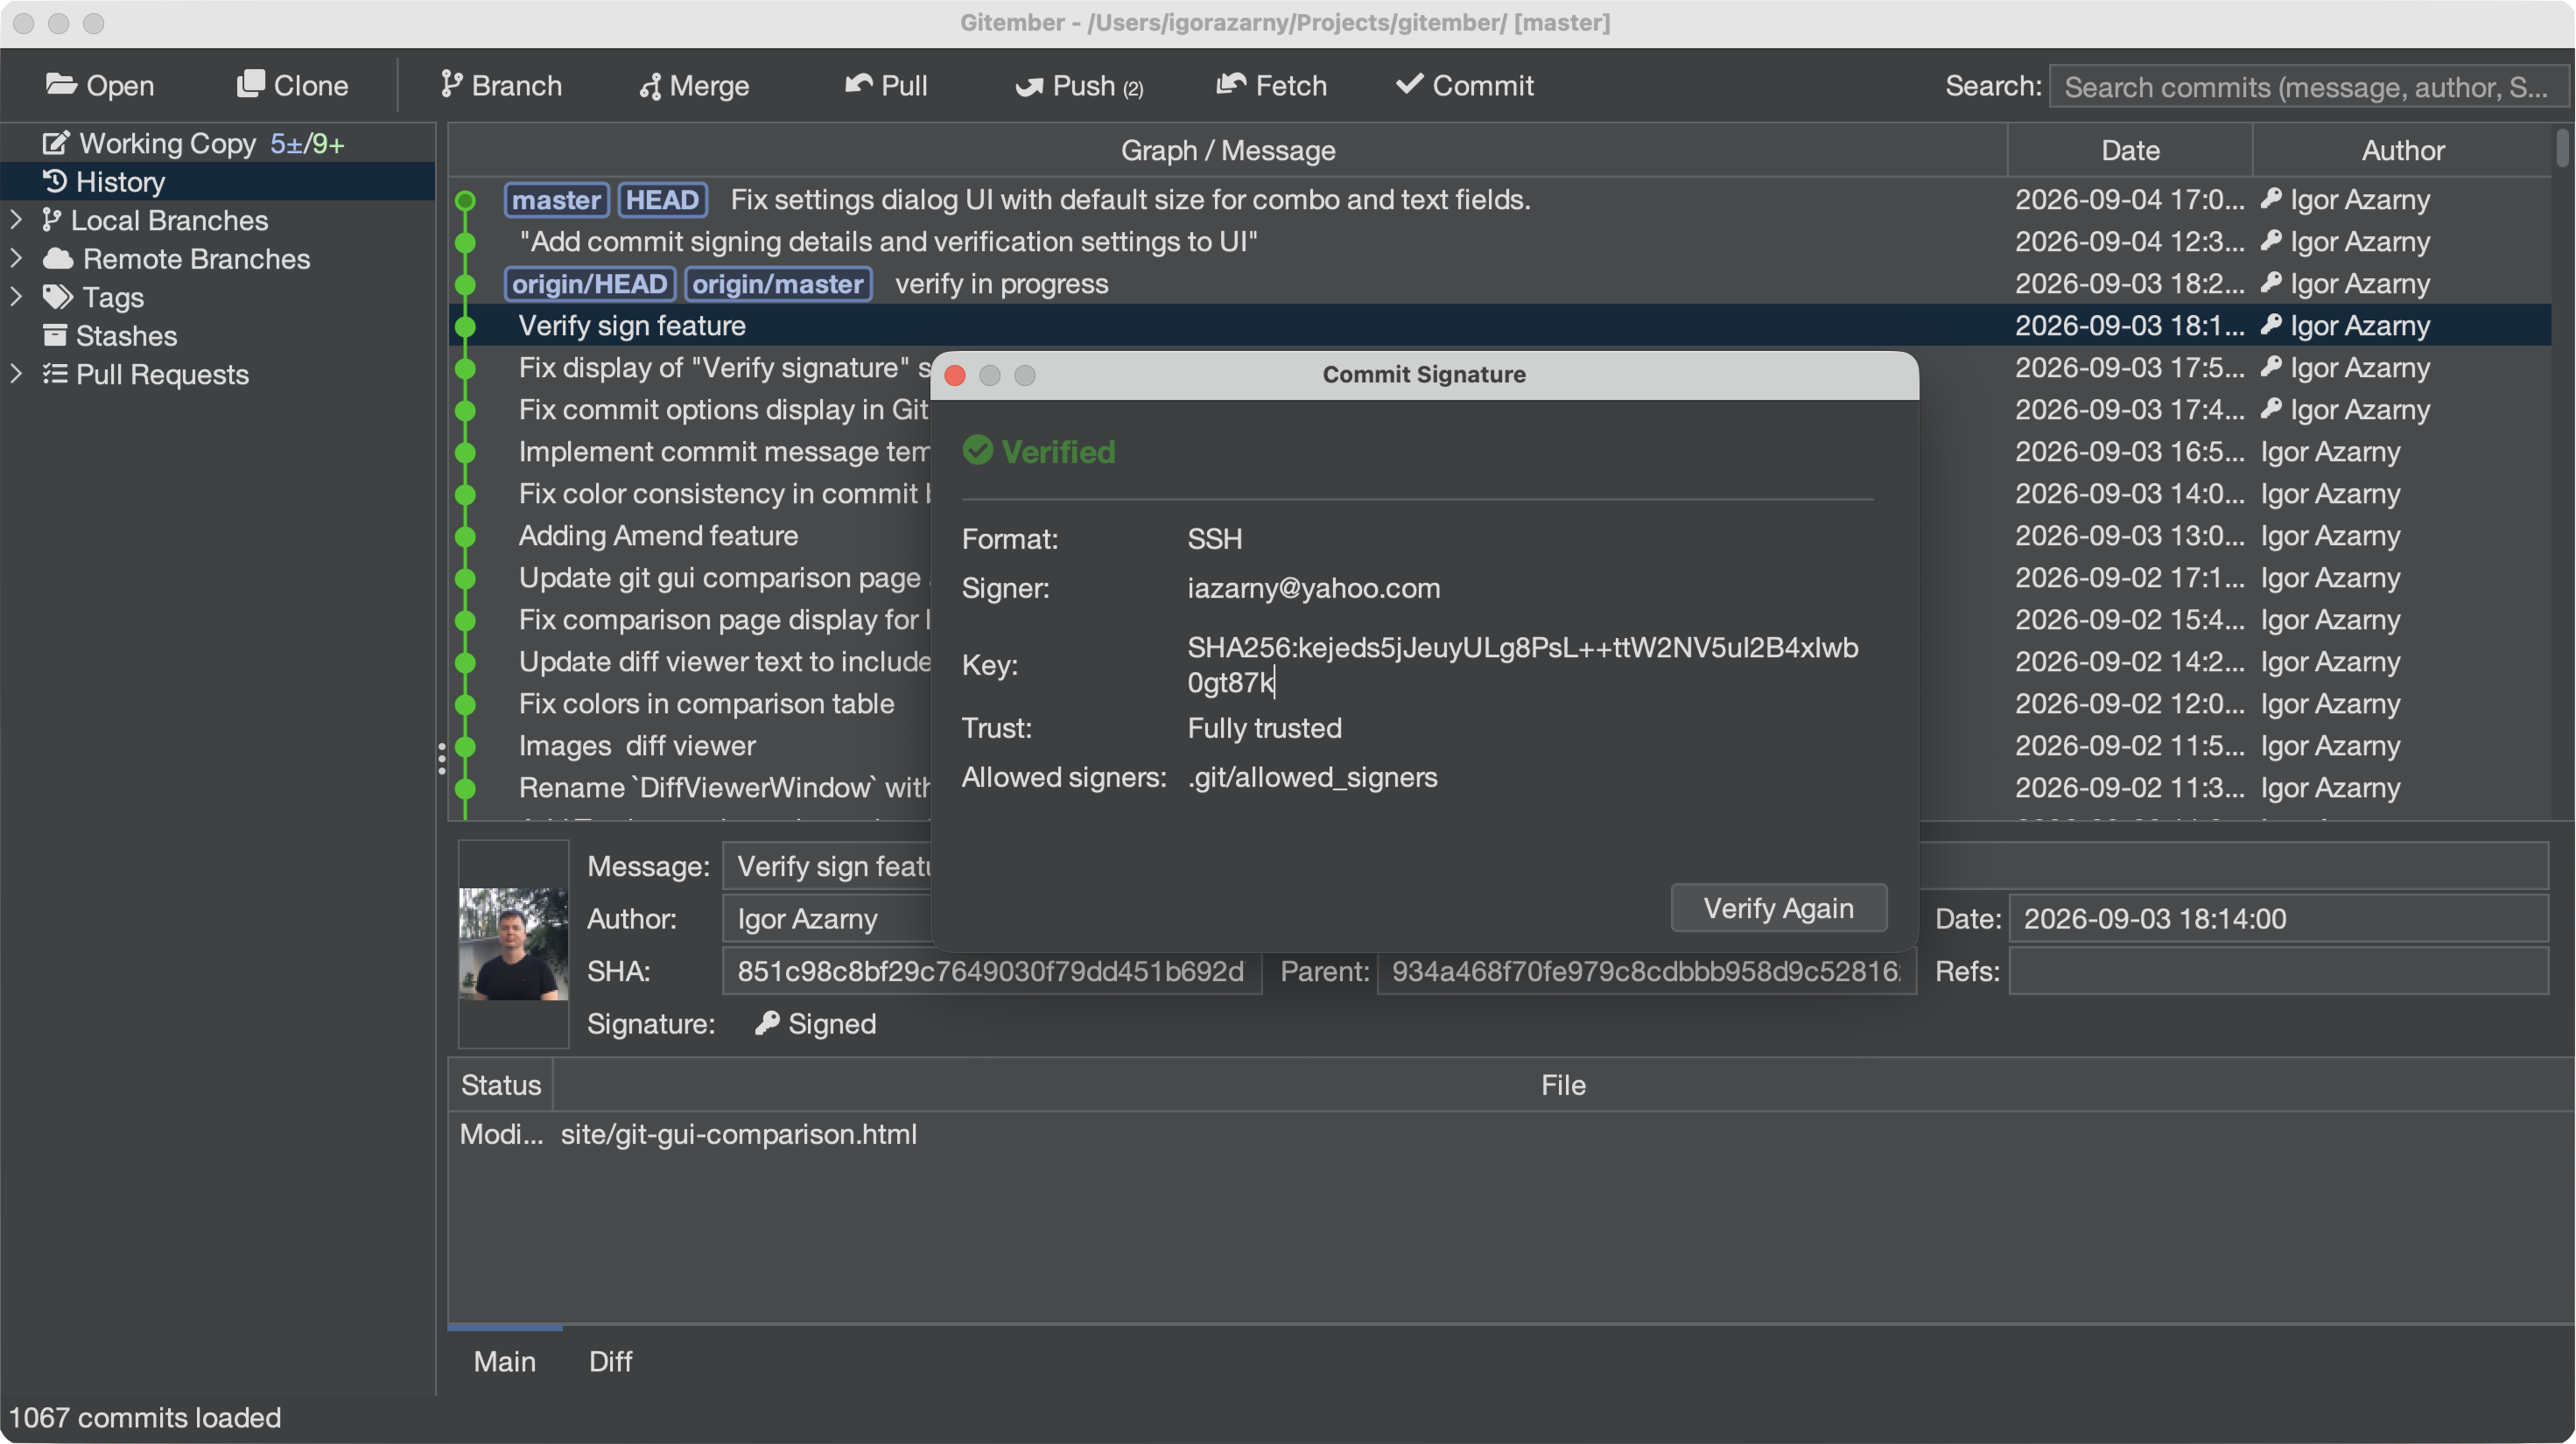Click the Status column header in file table
Image resolution: width=2576 pixels, height=1444 pixels.
(500, 1085)
